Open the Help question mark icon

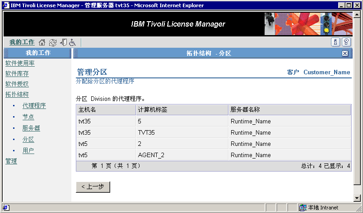coord(346,42)
